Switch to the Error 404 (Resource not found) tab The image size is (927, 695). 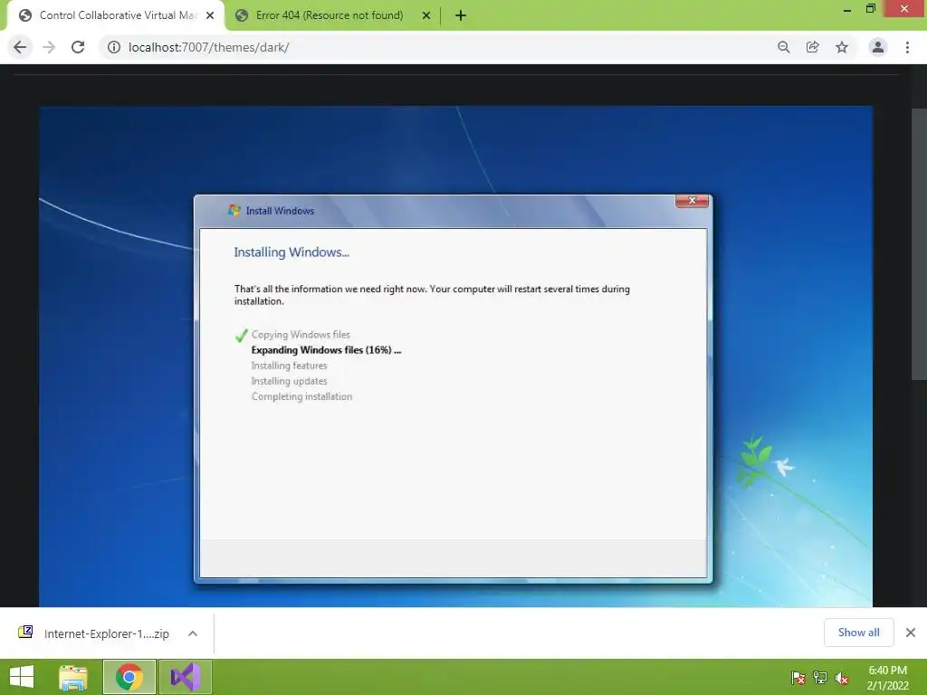pyautogui.click(x=330, y=15)
